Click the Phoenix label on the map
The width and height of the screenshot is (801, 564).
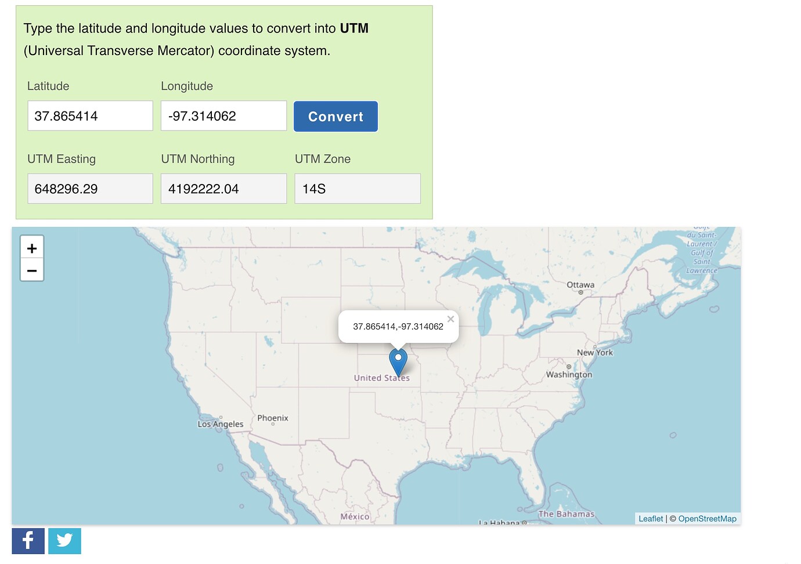tap(273, 418)
